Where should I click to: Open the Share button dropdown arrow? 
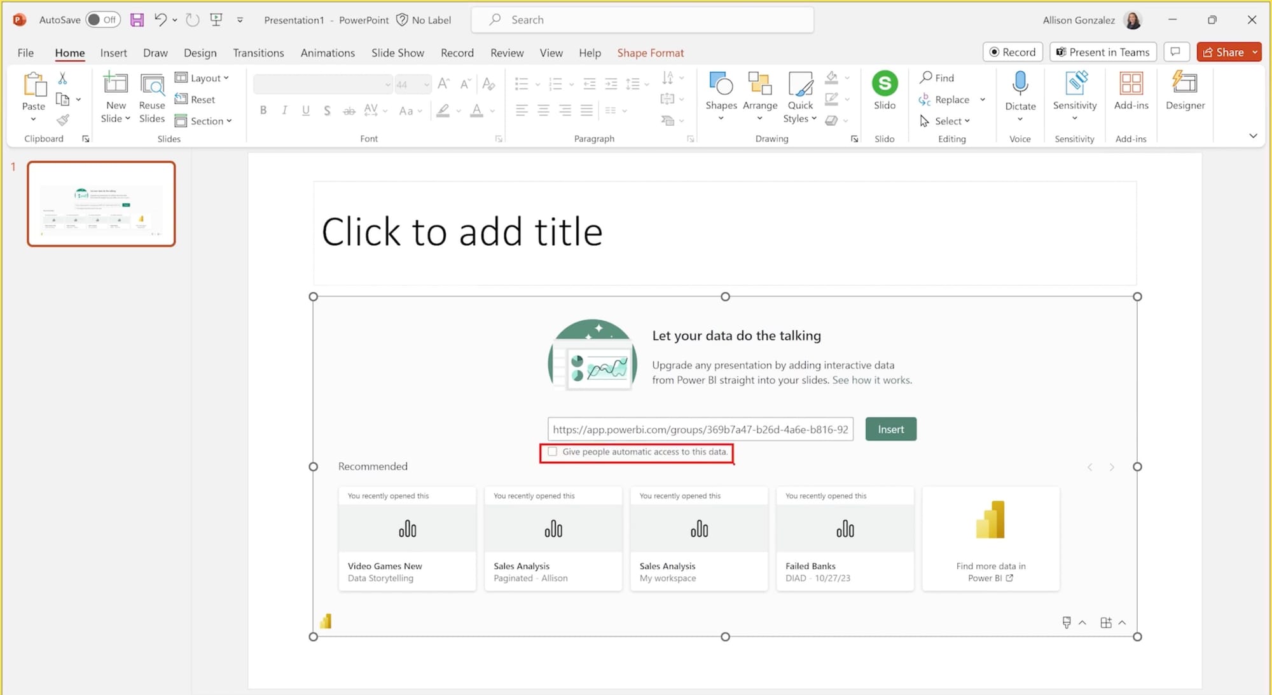1255,52
